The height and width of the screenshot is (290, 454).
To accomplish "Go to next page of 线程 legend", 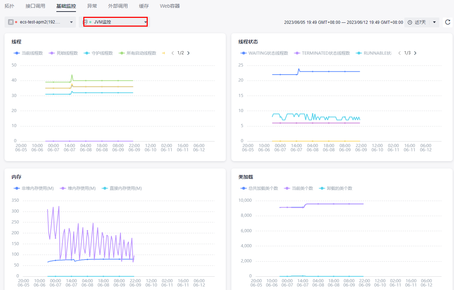I will click(x=188, y=53).
